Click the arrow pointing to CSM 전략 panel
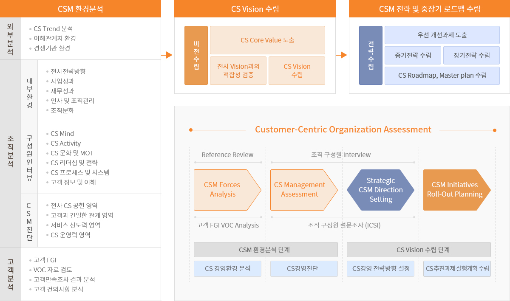 click(342, 55)
